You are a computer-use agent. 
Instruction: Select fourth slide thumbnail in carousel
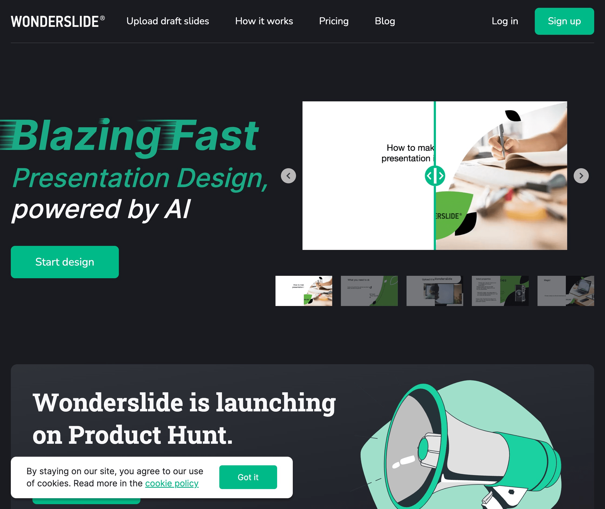point(500,291)
